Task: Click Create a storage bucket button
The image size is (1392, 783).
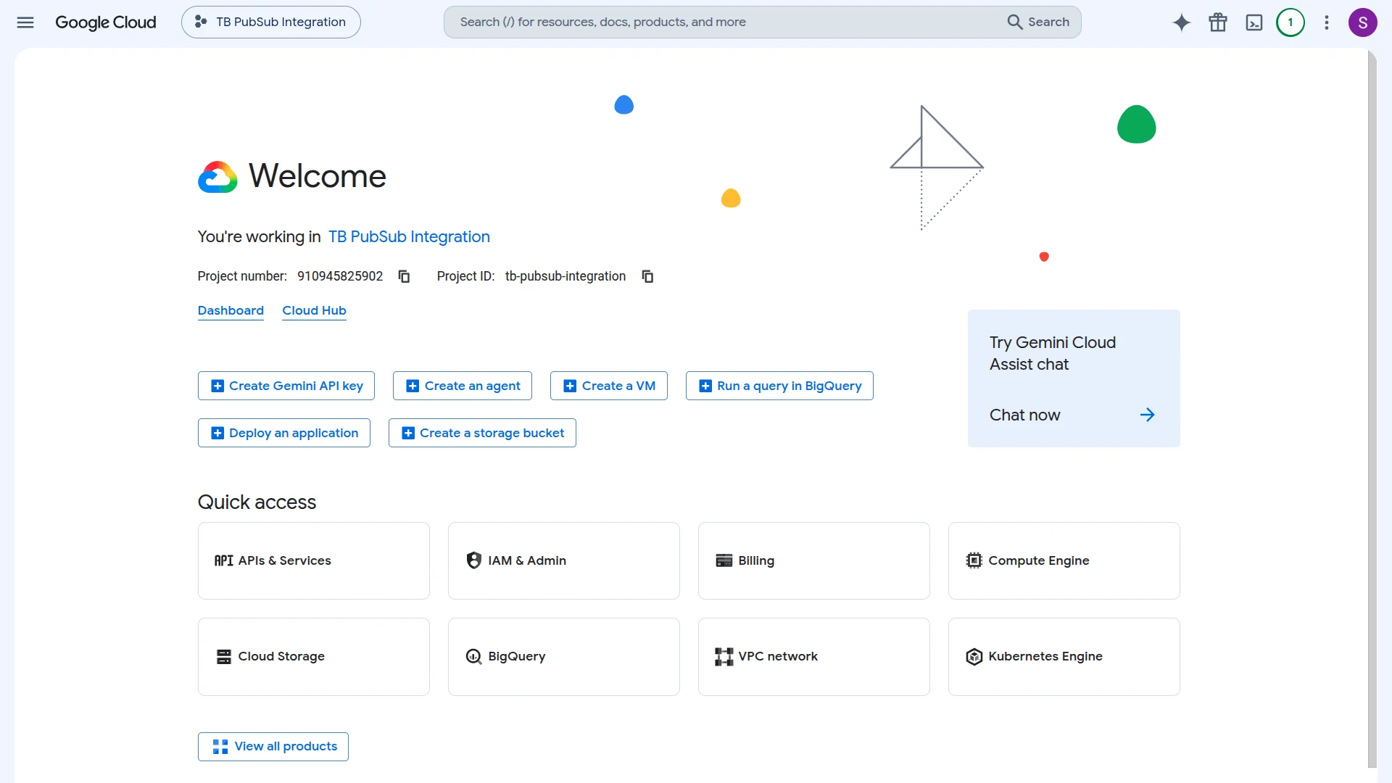Action: 482,433
